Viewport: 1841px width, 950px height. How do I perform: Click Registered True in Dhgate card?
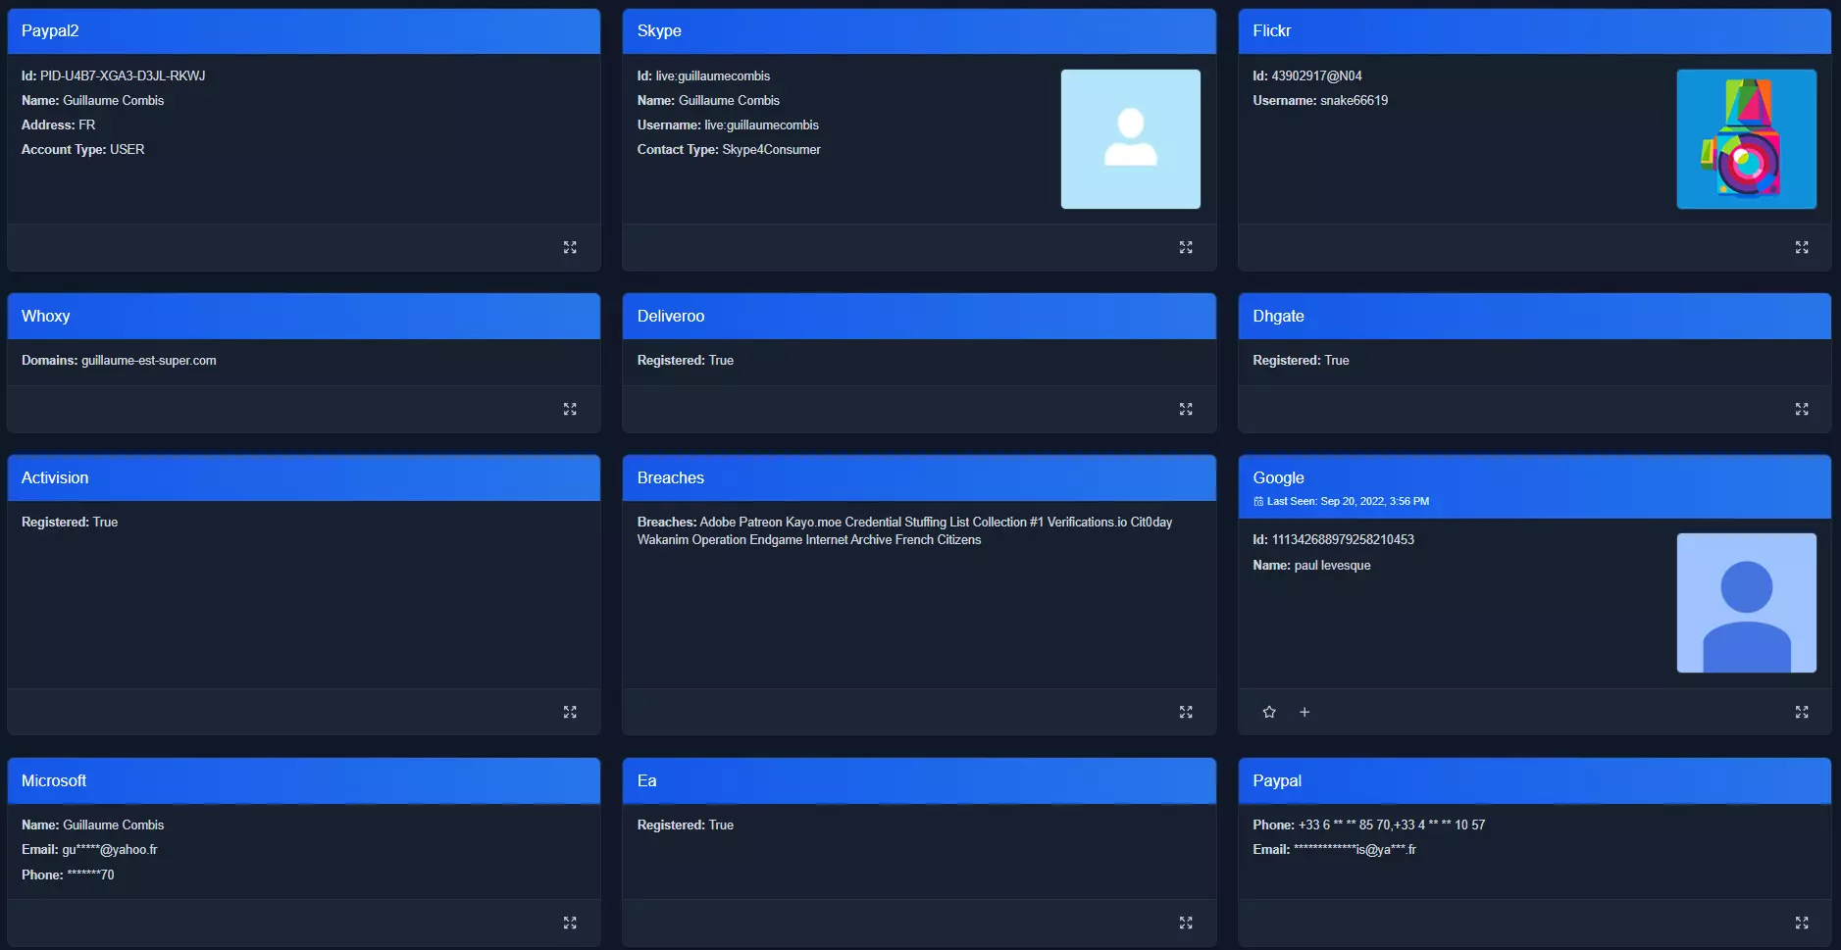pyautogui.click(x=1301, y=360)
